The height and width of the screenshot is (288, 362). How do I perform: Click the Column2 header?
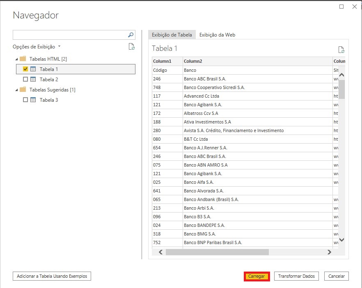pyautogui.click(x=258, y=61)
